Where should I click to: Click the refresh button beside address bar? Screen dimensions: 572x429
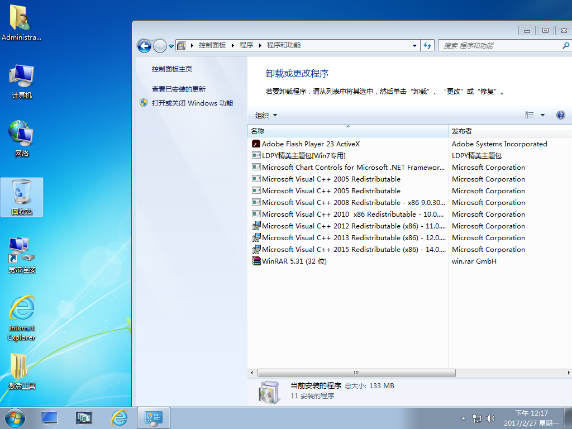coord(427,46)
